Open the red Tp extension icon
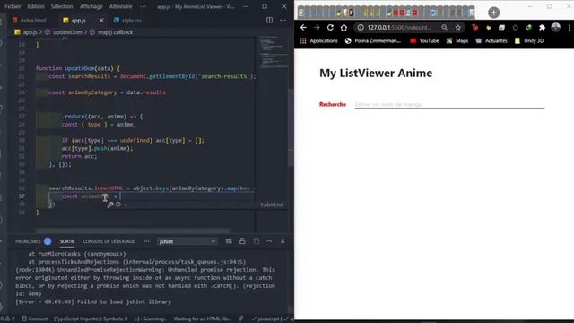The width and height of the screenshot is (574, 323). tap(474, 28)
